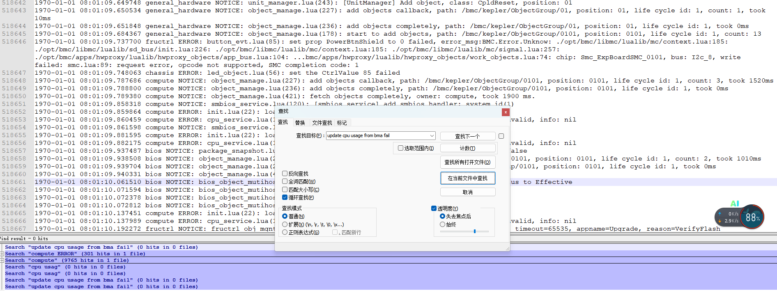777x291 pixels.
Task: Uncheck the 循环查找 wrap around checkbox
Action: coord(285,197)
